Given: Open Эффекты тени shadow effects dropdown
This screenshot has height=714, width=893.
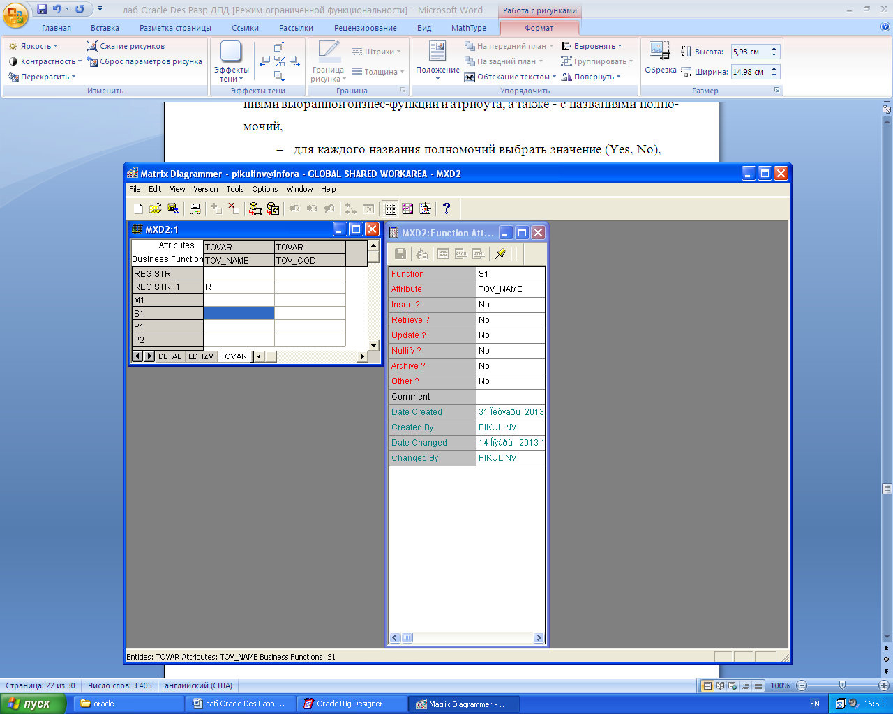Looking at the screenshot, I should pos(231,61).
